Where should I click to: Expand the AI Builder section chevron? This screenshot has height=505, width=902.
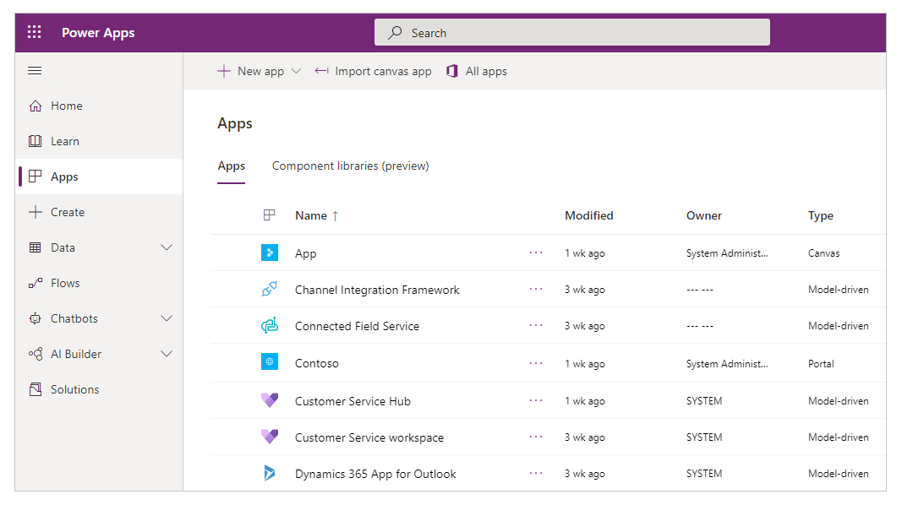pos(167,354)
